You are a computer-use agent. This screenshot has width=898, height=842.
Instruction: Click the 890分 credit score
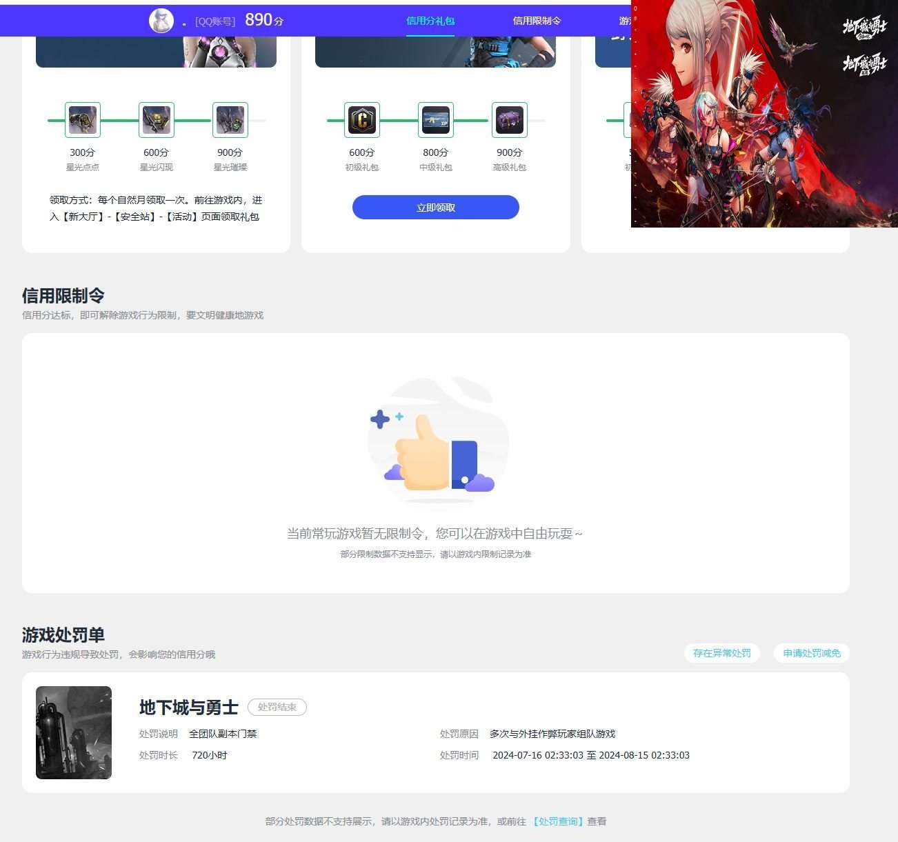pyautogui.click(x=264, y=20)
